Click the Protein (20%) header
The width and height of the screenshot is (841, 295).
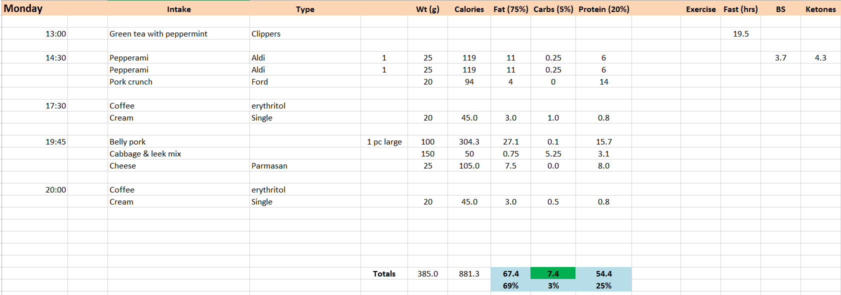(603, 9)
